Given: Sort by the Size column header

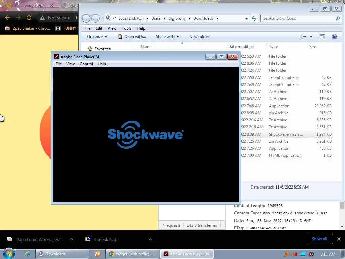Looking at the screenshot, I should (320, 47).
